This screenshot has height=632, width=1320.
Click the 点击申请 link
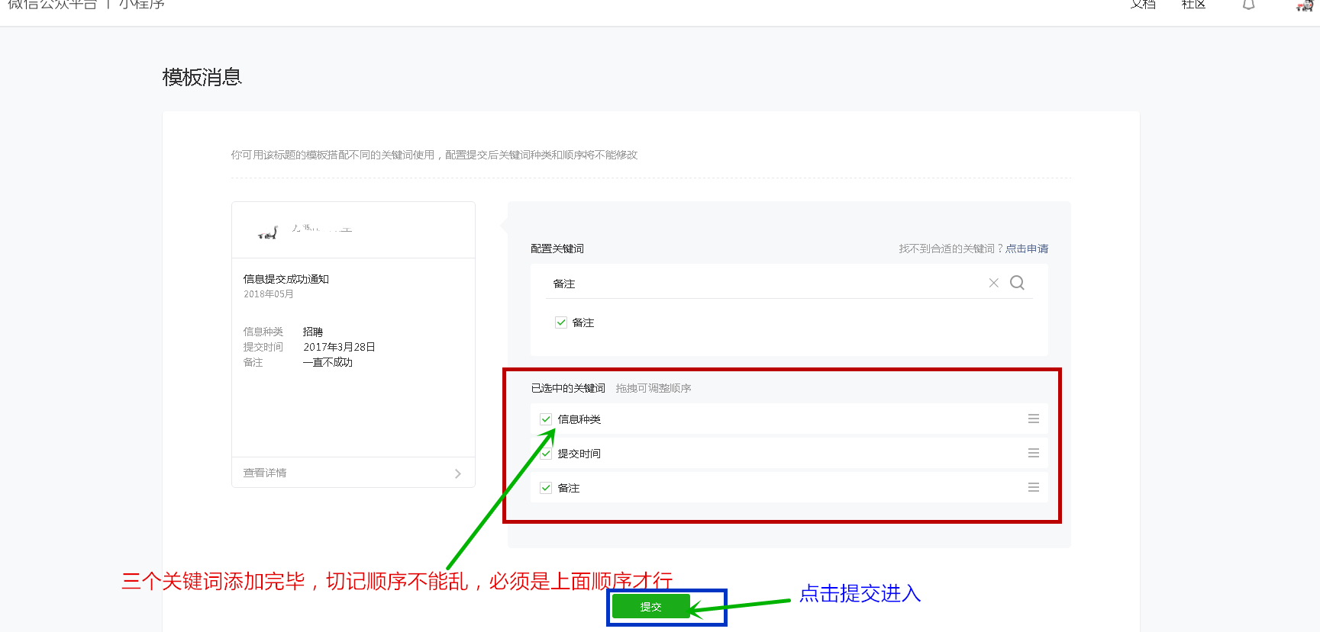coord(1026,249)
